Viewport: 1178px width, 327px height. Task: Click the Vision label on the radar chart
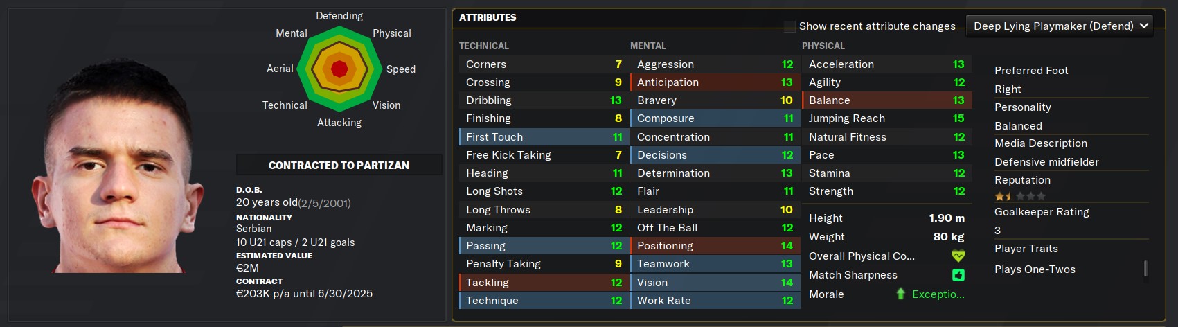point(386,105)
